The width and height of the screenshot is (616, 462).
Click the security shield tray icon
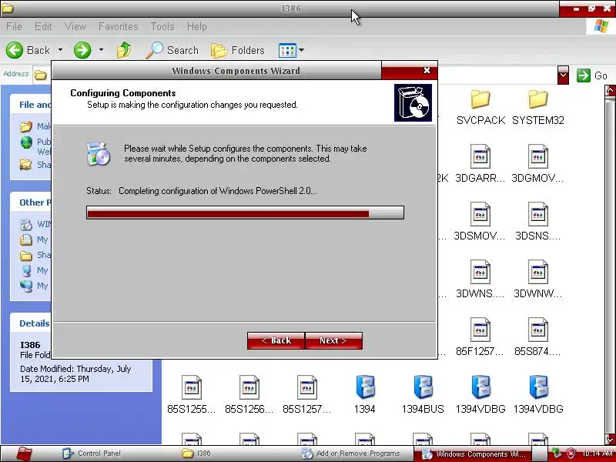pyautogui.click(x=571, y=454)
